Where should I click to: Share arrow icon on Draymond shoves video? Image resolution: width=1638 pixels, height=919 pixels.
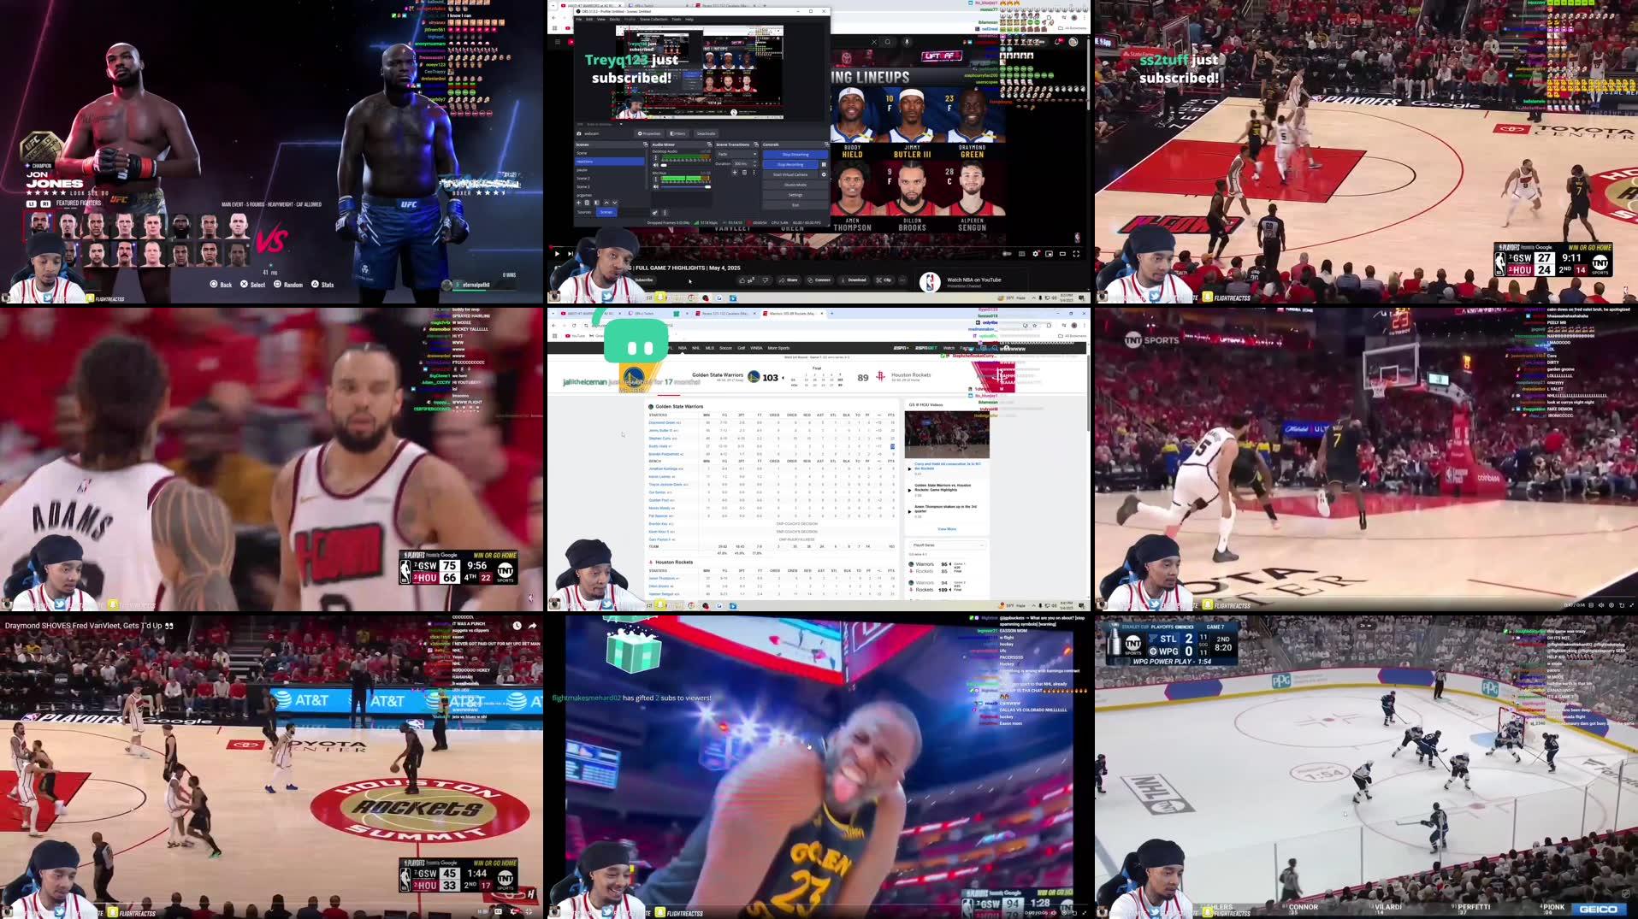(x=532, y=626)
